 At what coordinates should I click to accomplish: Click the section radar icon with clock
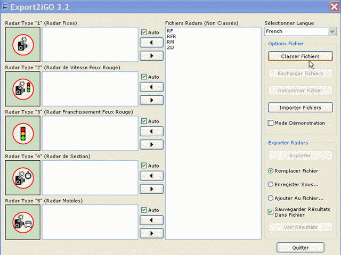23,177
